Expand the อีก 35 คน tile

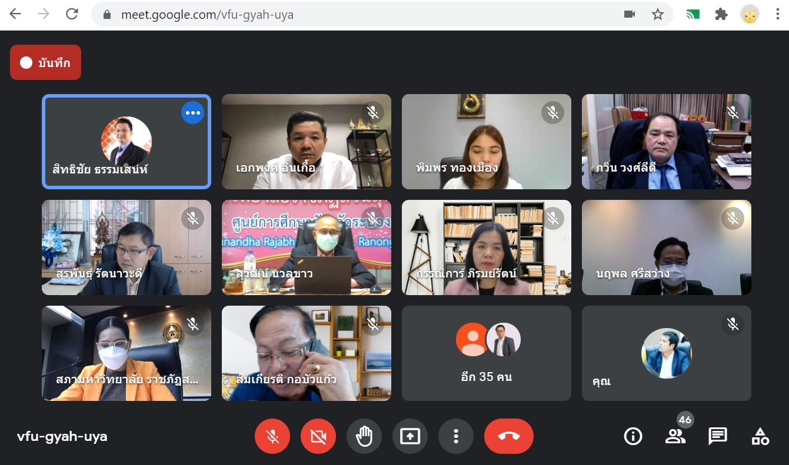pyautogui.click(x=486, y=353)
